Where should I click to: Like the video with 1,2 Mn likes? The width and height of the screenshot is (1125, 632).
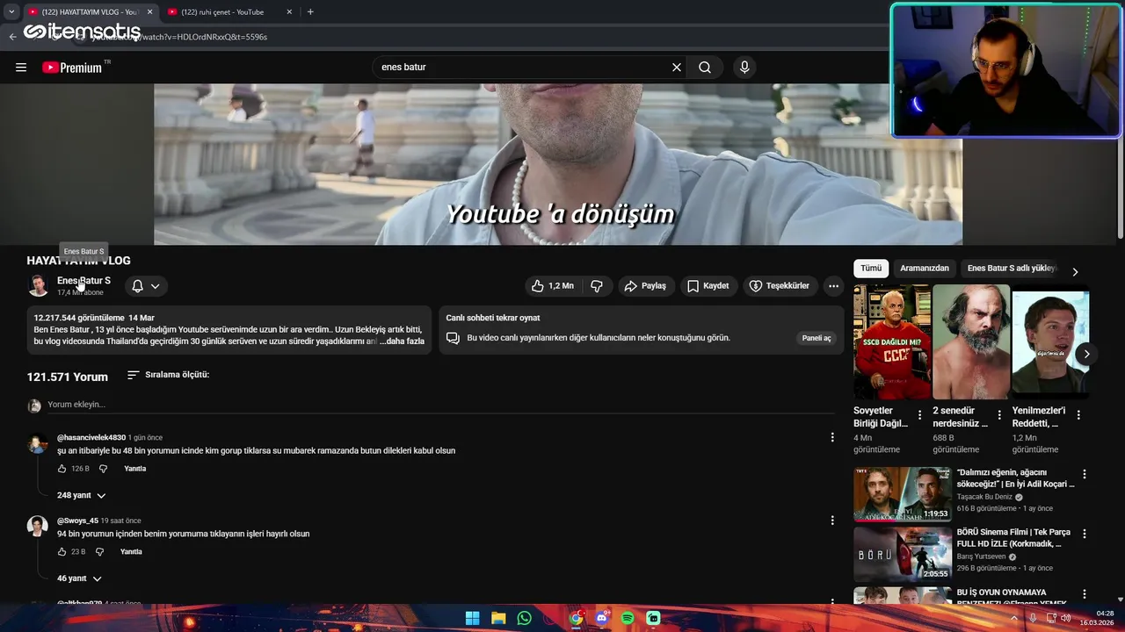point(553,286)
